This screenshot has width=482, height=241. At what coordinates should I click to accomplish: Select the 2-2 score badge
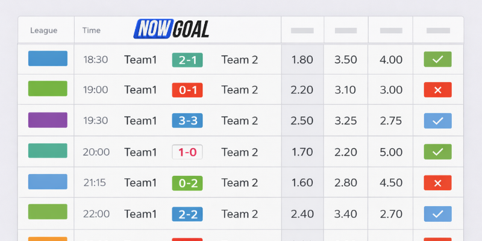pos(187,213)
